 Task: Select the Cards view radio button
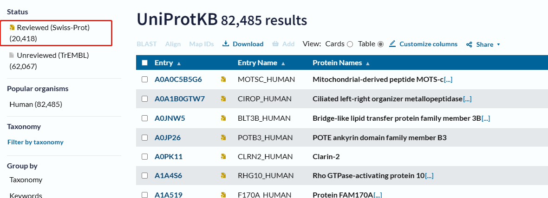tap(350, 44)
